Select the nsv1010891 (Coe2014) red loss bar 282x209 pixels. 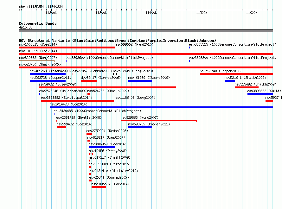coord(146,54)
